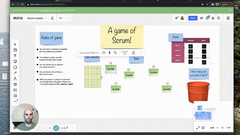Expand more tools via the ellipsis in left toolbar
This screenshot has height=135, width=240.
[15, 101]
